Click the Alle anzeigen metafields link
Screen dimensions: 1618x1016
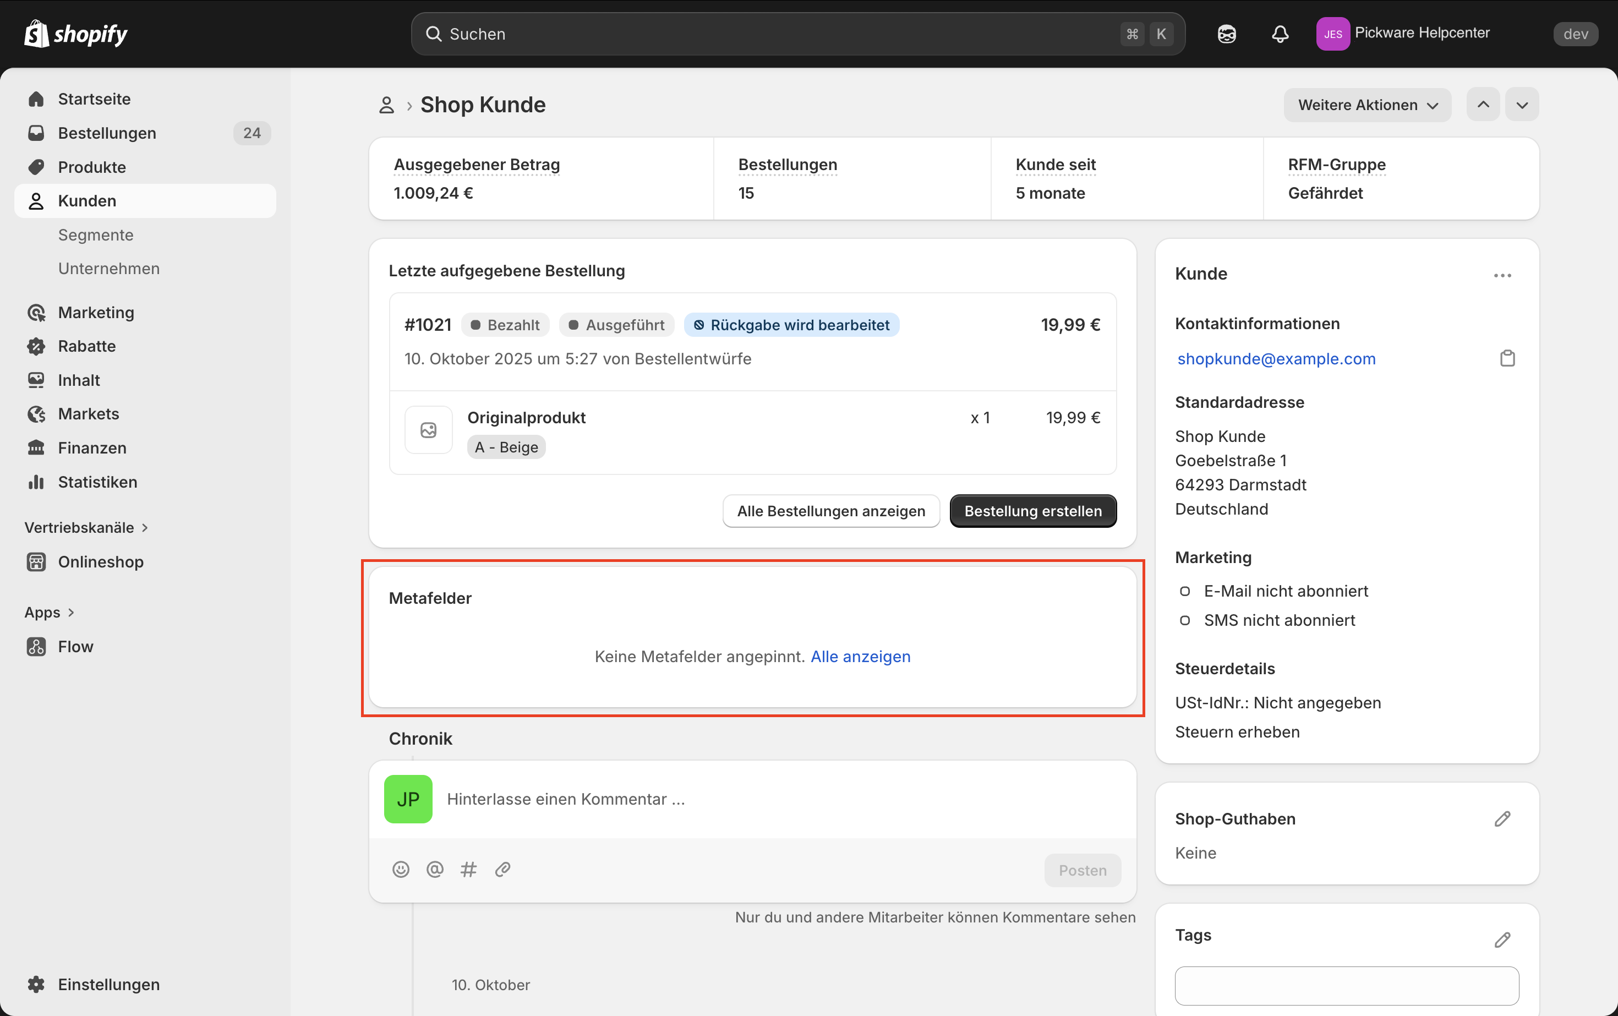tap(860, 657)
